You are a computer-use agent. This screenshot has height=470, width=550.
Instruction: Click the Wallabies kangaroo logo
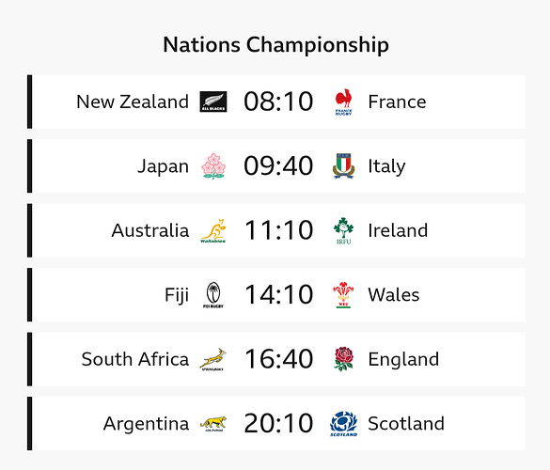pos(213,230)
